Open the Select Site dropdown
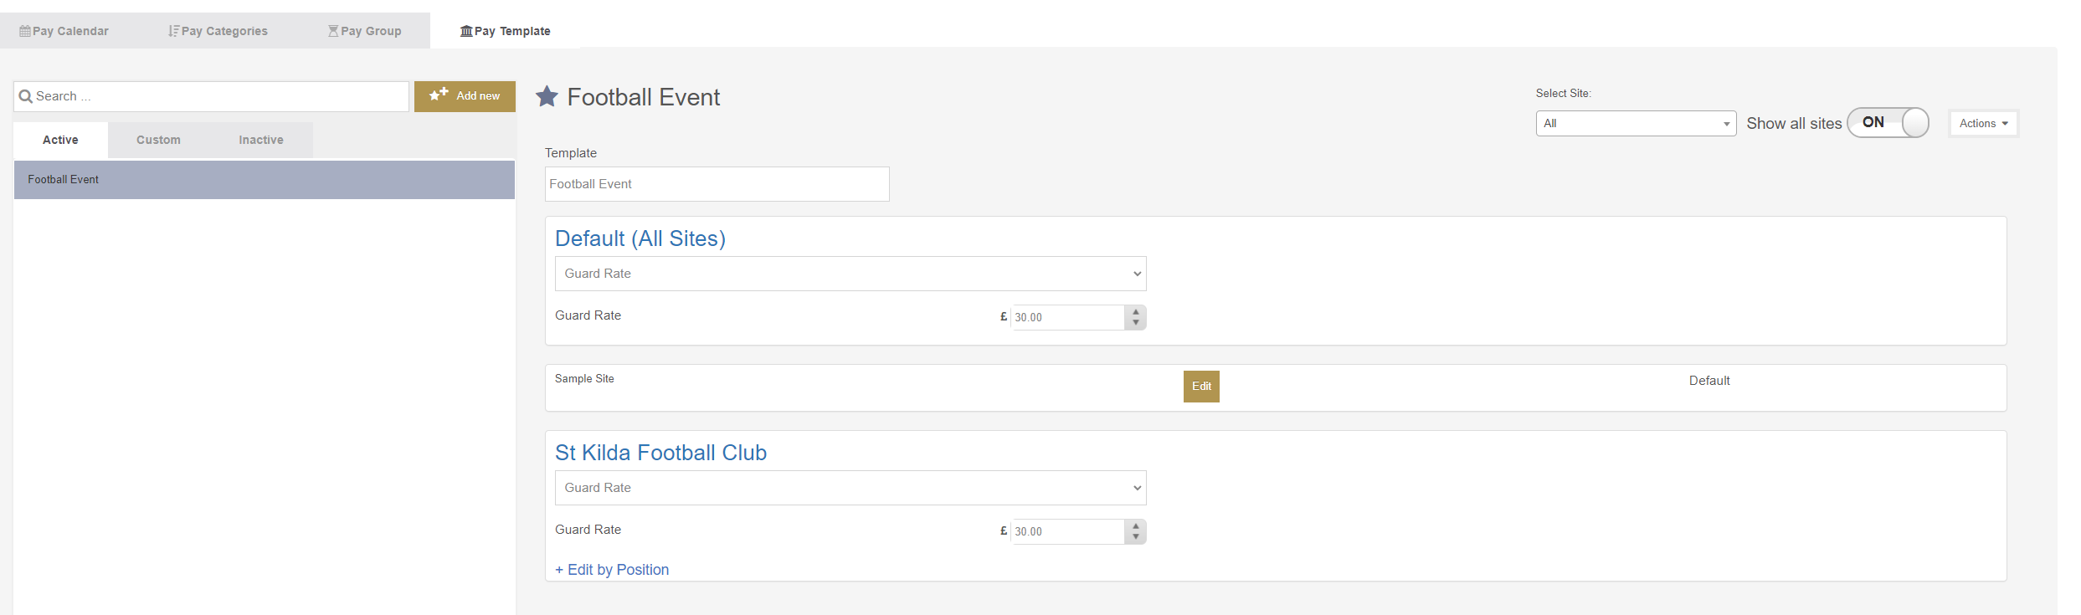 (x=1636, y=123)
